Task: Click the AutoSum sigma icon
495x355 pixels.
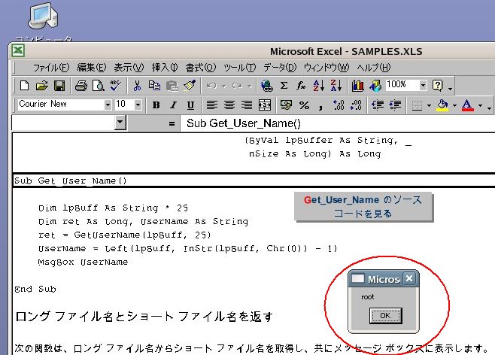Action: 284,86
